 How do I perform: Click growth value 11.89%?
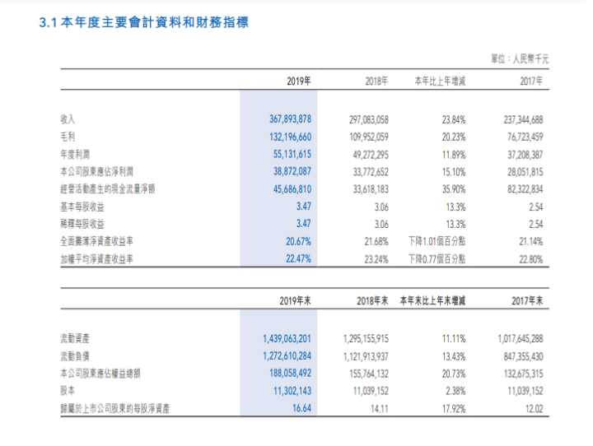454,155
